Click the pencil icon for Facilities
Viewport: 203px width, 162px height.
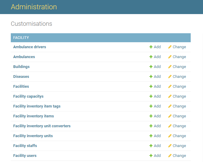pos(170,86)
